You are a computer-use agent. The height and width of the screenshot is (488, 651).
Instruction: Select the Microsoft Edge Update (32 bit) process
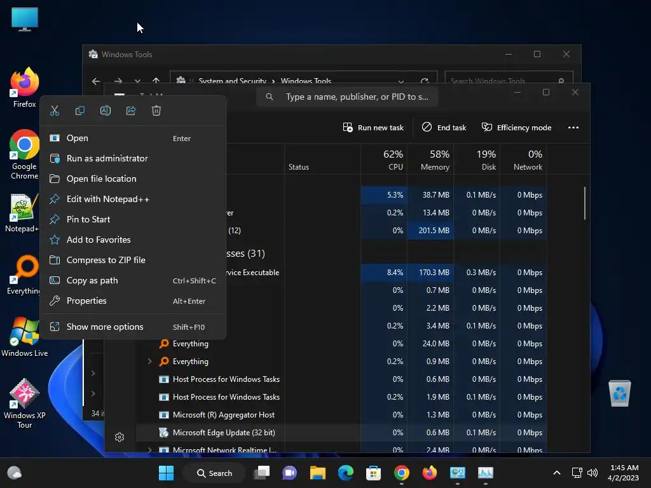(x=341, y=433)
